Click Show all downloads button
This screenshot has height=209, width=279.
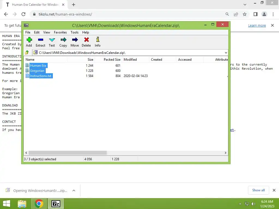coord(258,190)
